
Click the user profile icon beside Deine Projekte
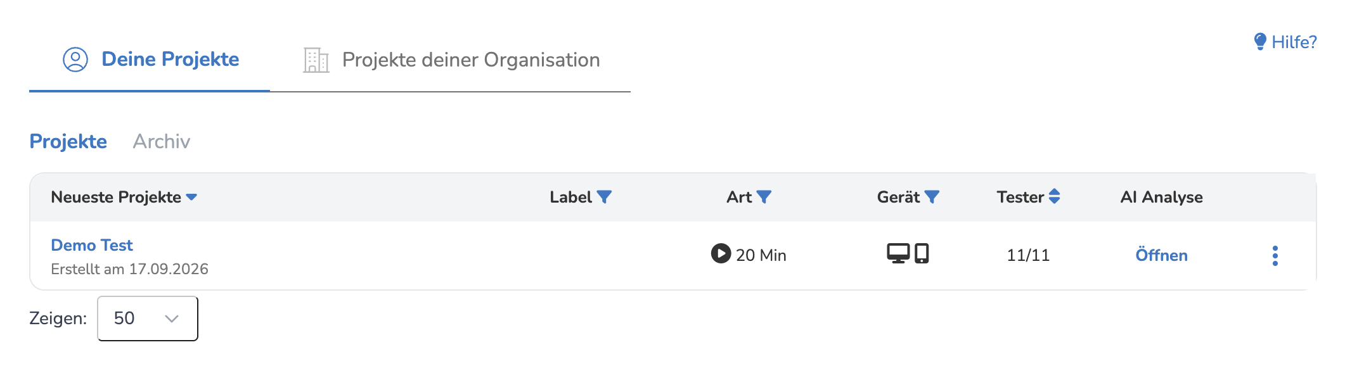[75, 60]
